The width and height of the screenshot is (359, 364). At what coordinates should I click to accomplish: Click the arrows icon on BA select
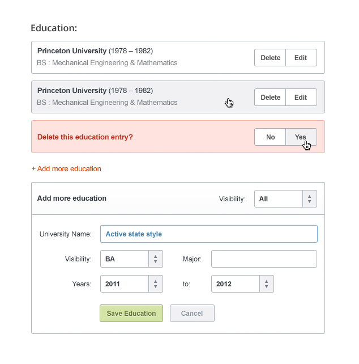pos(156,259)
